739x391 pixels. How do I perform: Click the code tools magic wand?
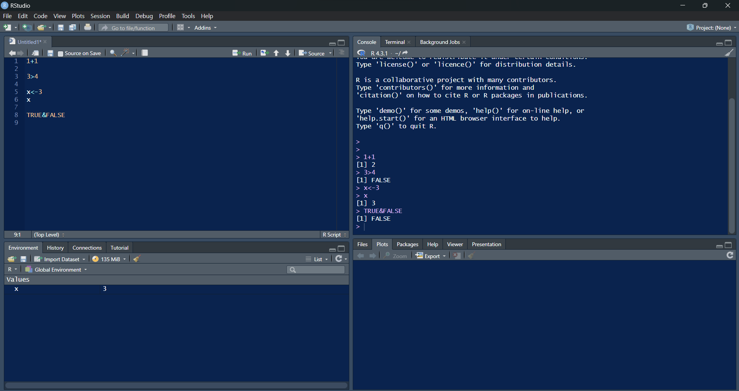(x=125, y=52)
